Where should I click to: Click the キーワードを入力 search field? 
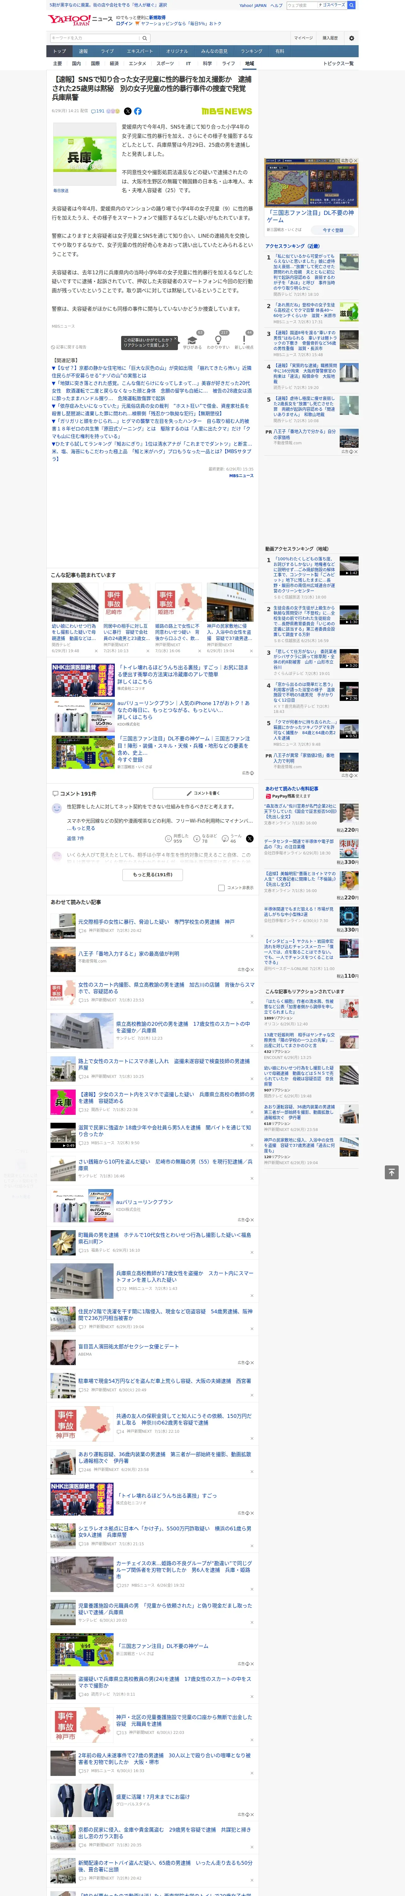(95, 38)
